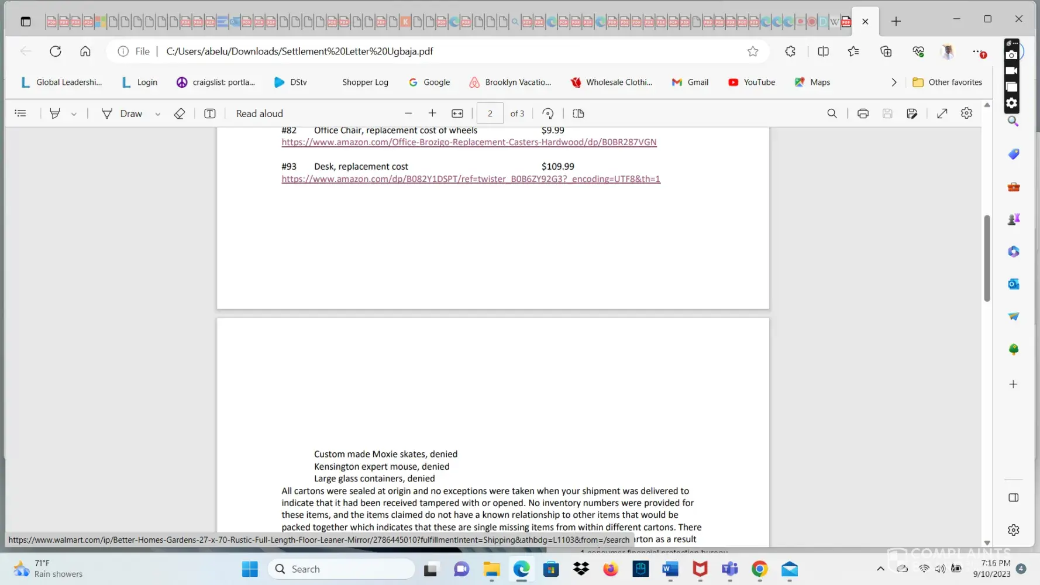Select the Erase tool in PDF toolbar
1040x585 pixels.
(x=180, y=113)
